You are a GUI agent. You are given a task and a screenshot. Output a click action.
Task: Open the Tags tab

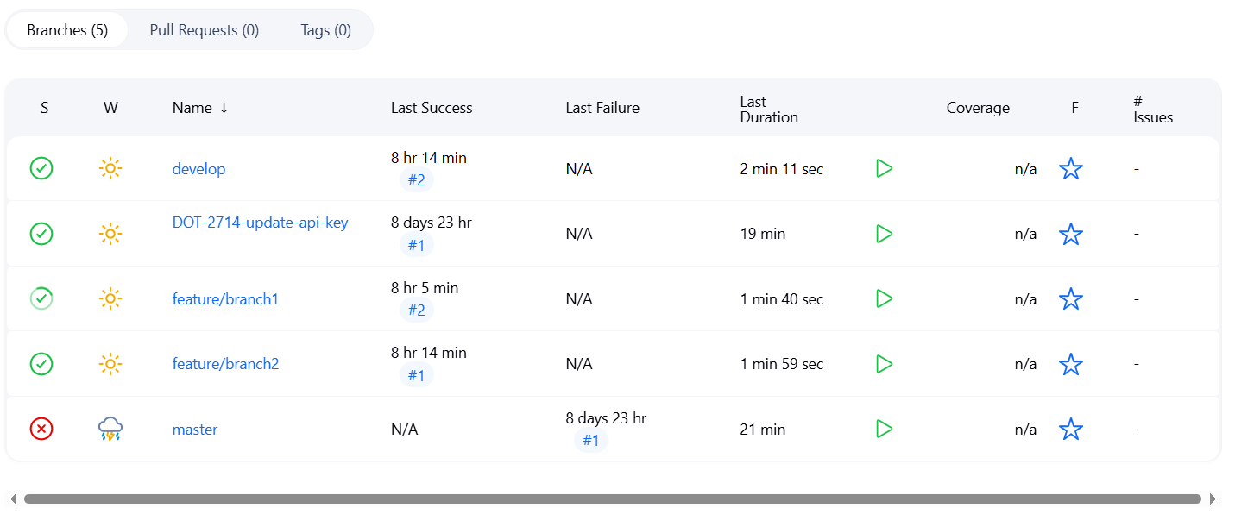[325, 30]
